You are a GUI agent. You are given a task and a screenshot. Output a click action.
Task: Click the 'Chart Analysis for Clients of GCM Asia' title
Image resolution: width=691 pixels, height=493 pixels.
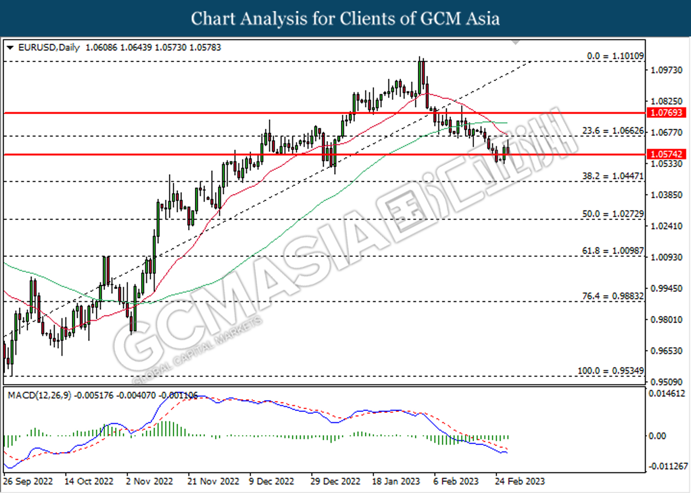tap(345, 19)
